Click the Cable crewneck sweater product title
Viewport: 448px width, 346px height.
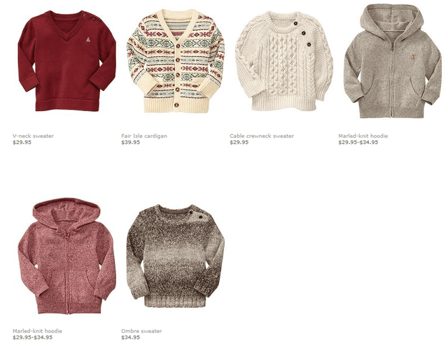click(262, 136)
